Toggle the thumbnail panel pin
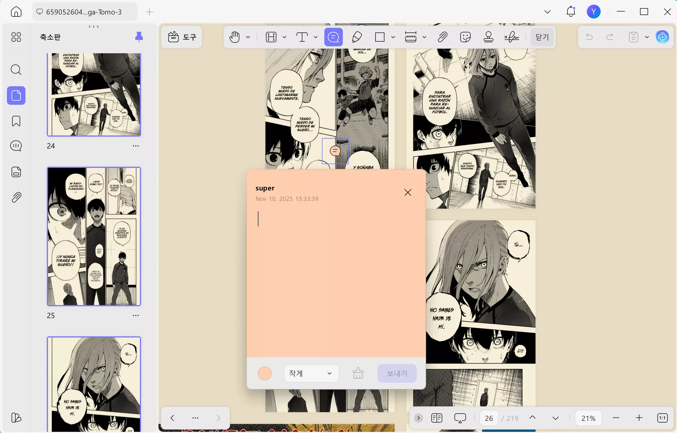This screenshot has width=677, height=433. (139, 37)
